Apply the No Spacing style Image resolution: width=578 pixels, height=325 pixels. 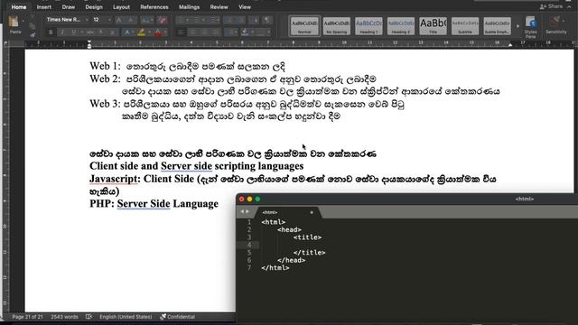pos(337,26)
